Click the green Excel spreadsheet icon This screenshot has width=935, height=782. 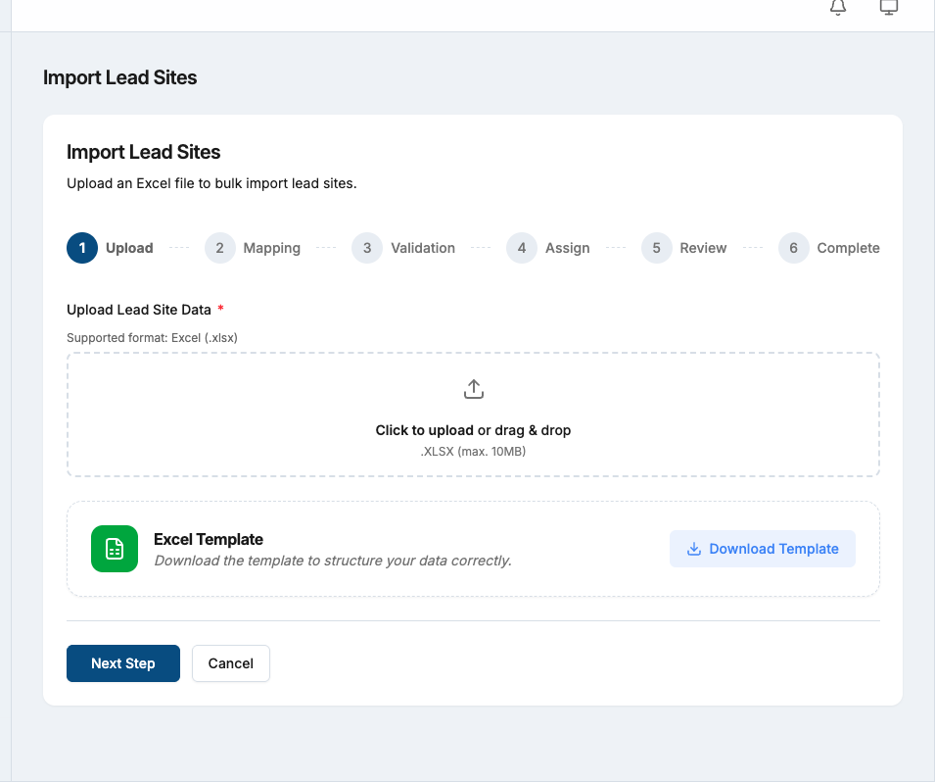pos(114,549)
